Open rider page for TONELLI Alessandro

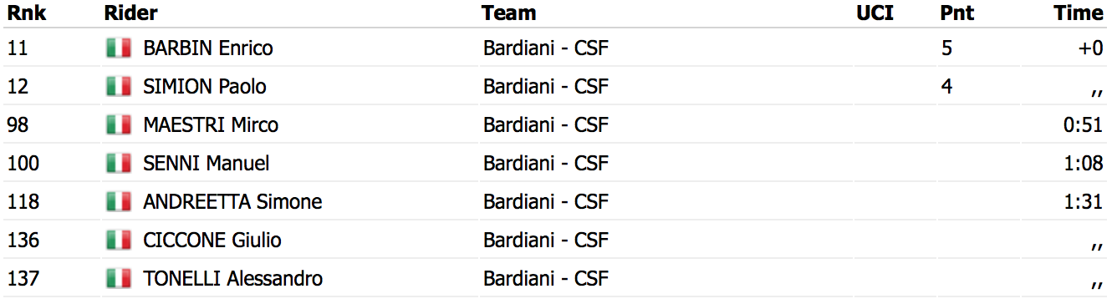[x=233, y=279]
